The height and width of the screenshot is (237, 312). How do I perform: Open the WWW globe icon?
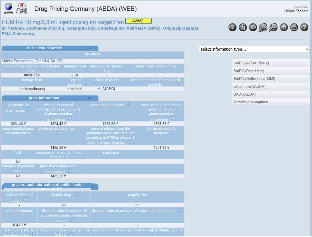tap(8, 8)
